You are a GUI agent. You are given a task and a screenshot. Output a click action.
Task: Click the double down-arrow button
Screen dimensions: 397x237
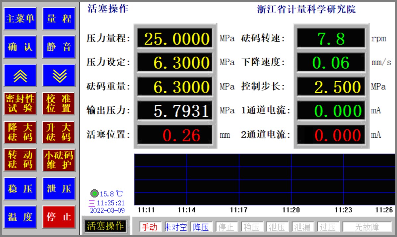click(59, 75)
